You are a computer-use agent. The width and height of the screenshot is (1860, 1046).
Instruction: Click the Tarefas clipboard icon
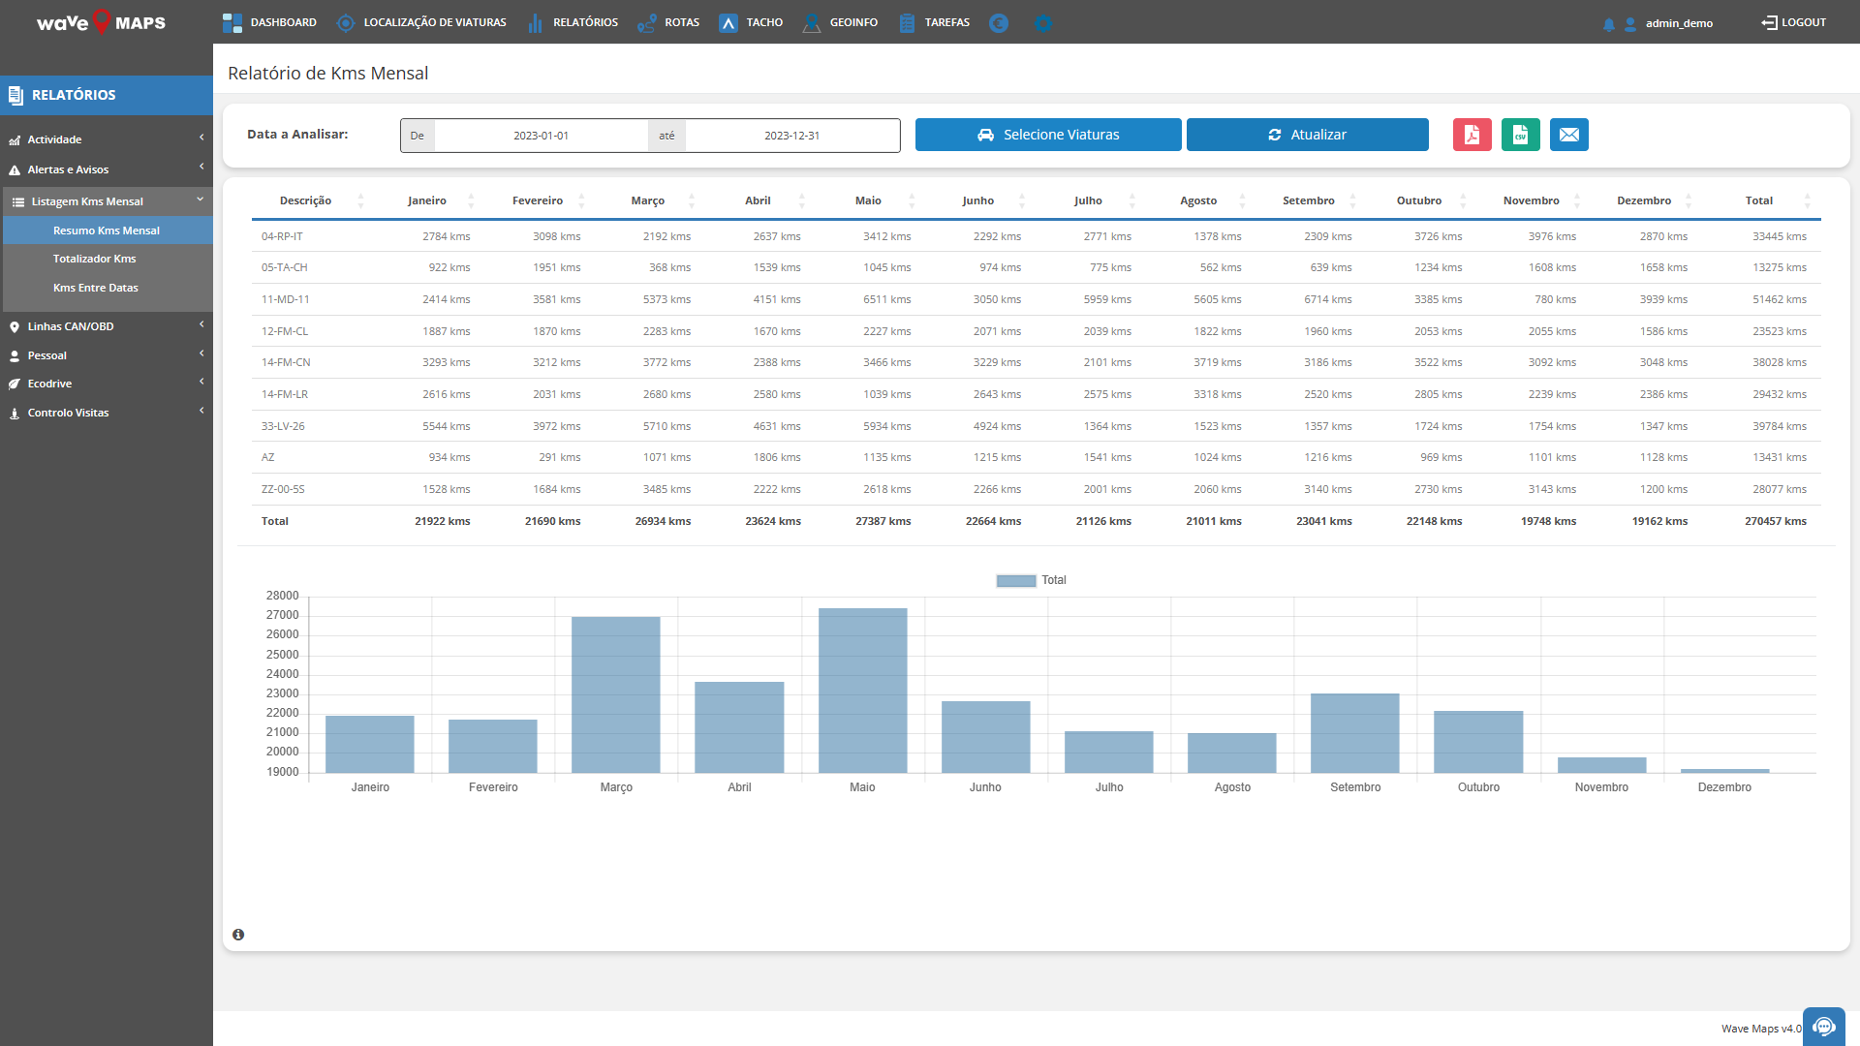[907, 22]
